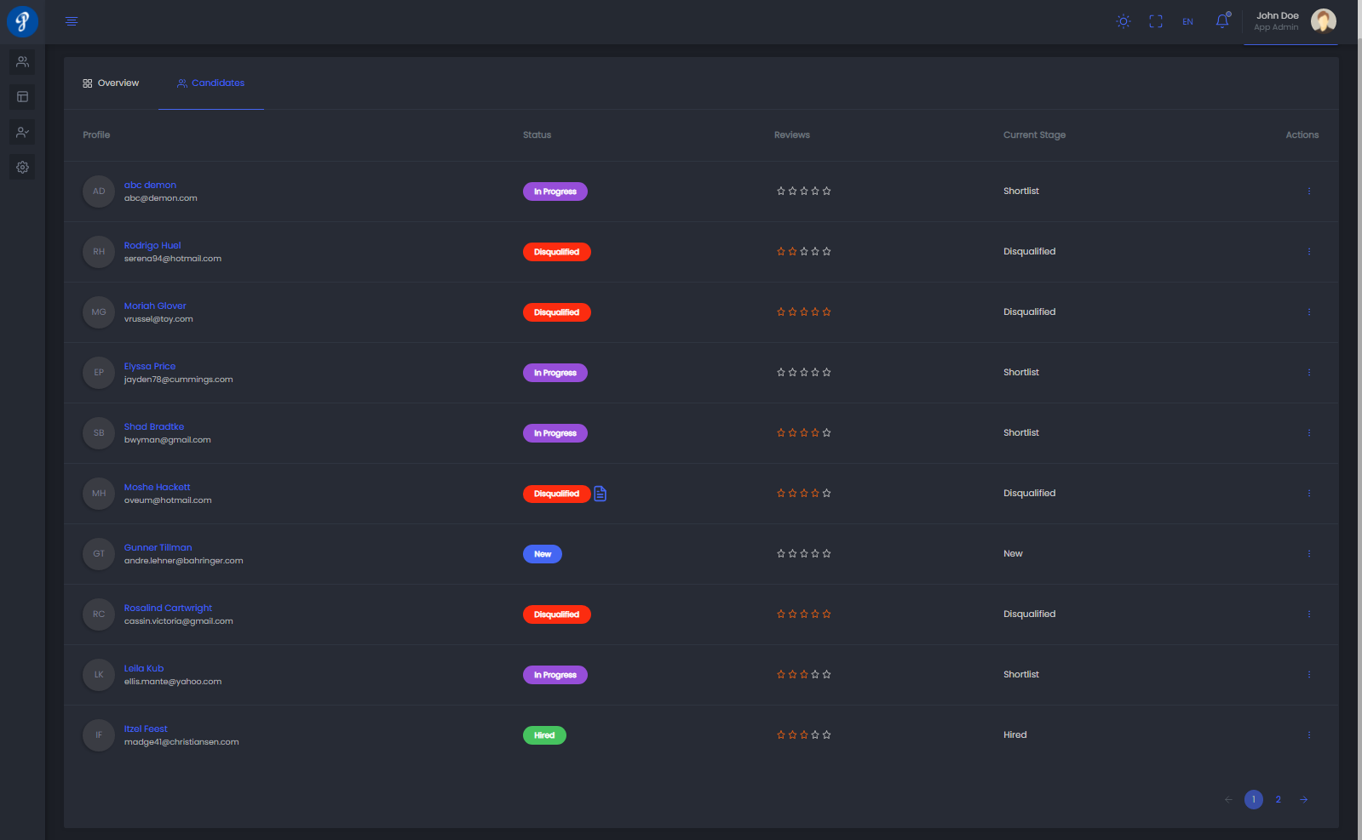
Task: Enter fullscreen mode via header icon
Action: coord(1155,21)
